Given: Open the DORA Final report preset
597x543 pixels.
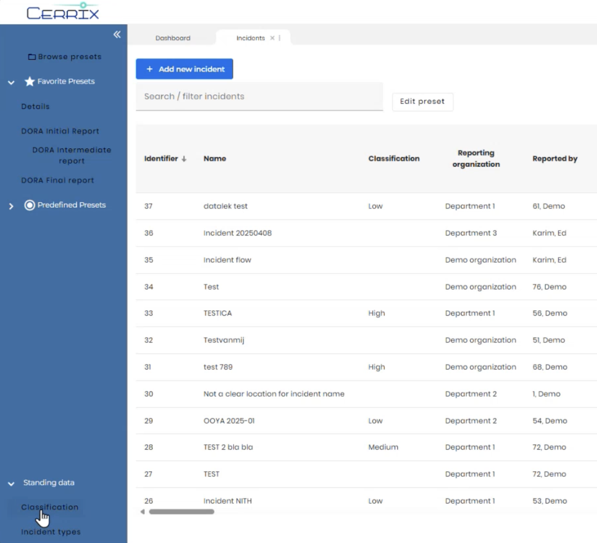Looking at the screenshot, I should click(x=58, y=180).
